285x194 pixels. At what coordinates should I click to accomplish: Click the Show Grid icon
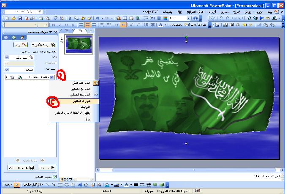coord(159,18)
